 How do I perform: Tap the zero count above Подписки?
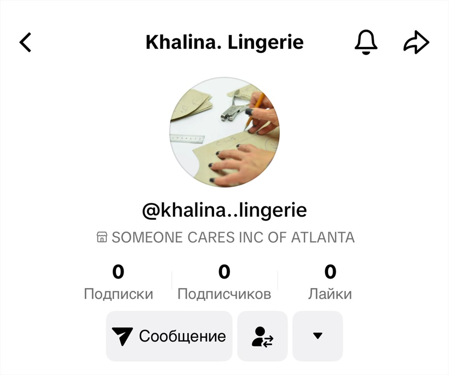point(118,272)
